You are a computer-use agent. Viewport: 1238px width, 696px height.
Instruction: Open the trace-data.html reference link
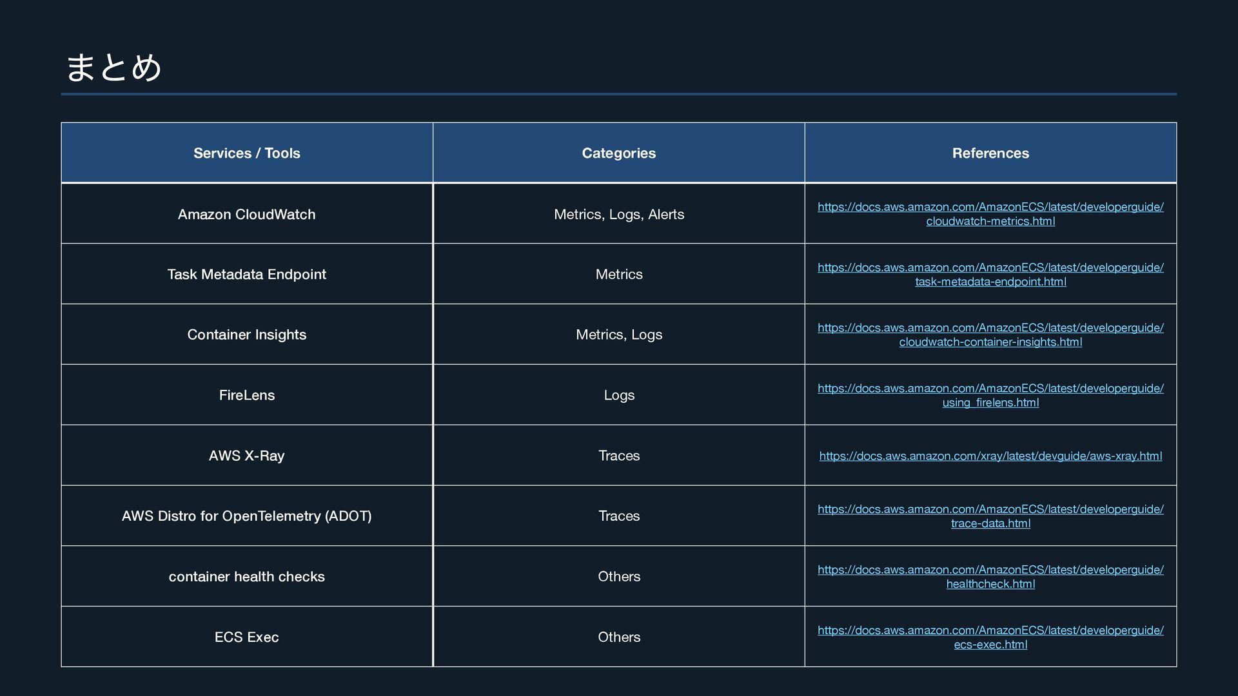[x=990, y=516]
